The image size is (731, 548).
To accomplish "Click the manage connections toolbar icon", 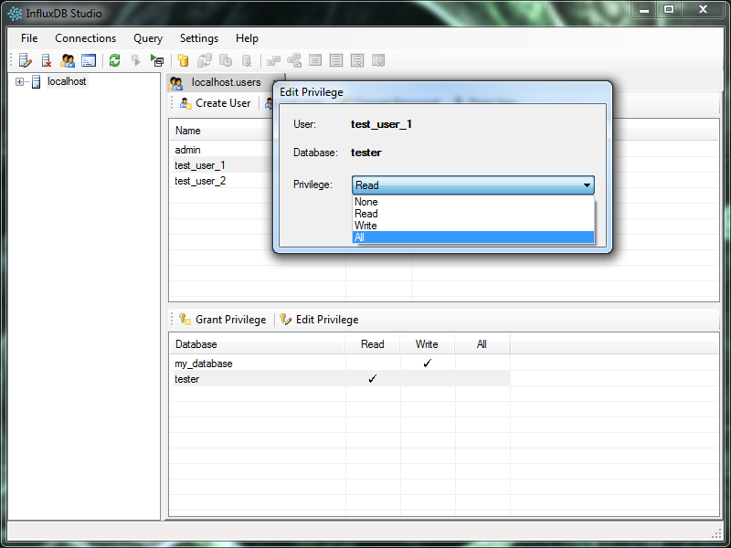I will click(25, 60).
